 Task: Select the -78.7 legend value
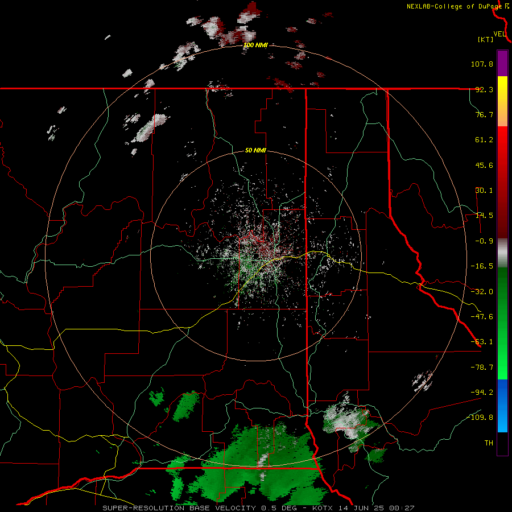[482, 368]
